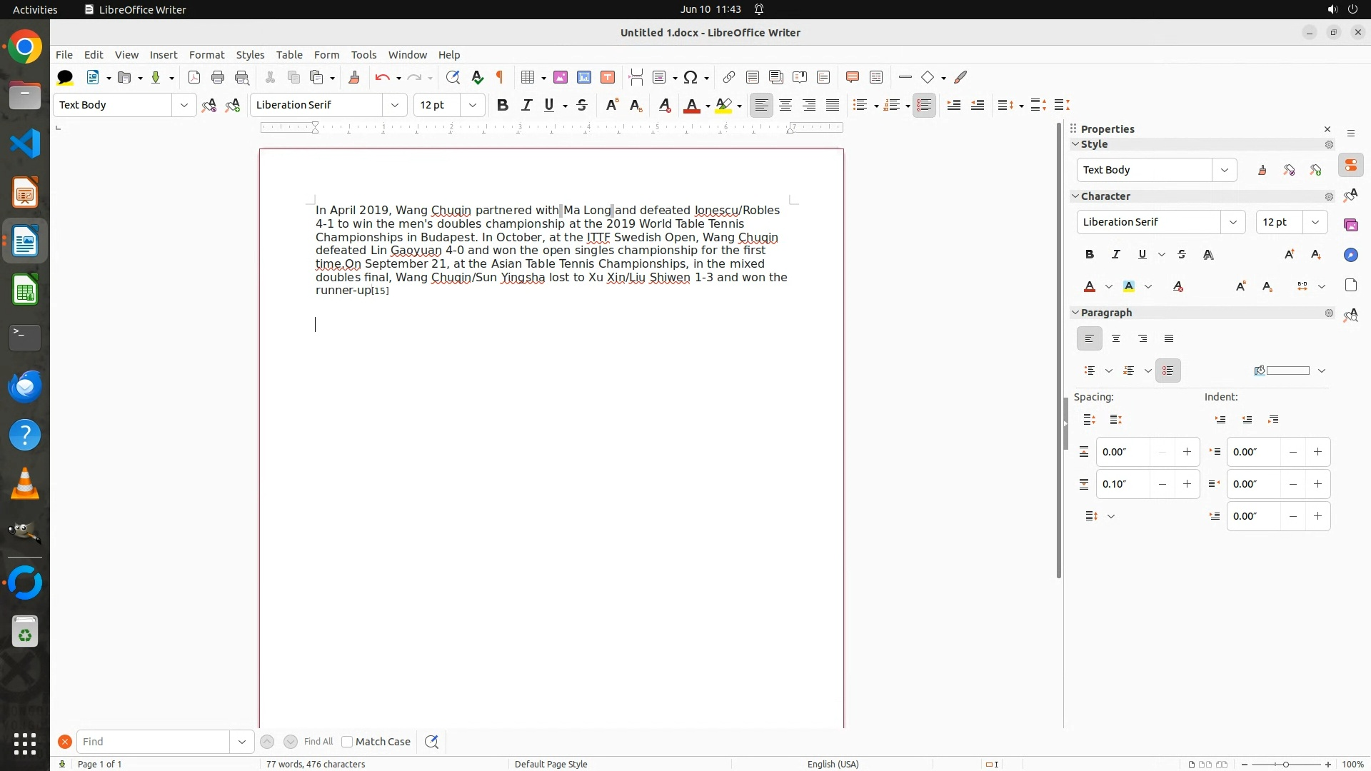Open the font size dropdown in toolbar
This screenshot has height=771, width=1371.
point(472,105)
